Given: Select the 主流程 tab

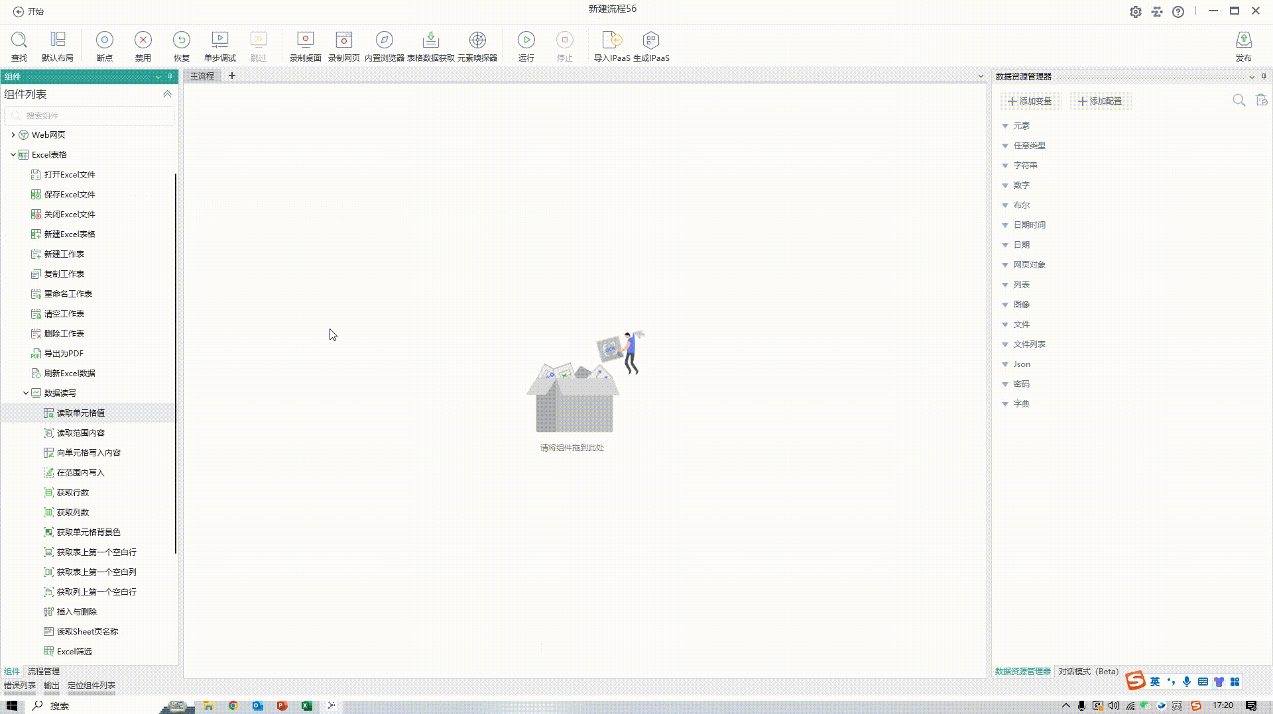Looking at the screenshot, I should tap(202, 76).
